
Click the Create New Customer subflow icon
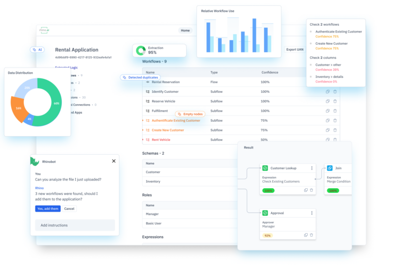(x=148, y=130)
